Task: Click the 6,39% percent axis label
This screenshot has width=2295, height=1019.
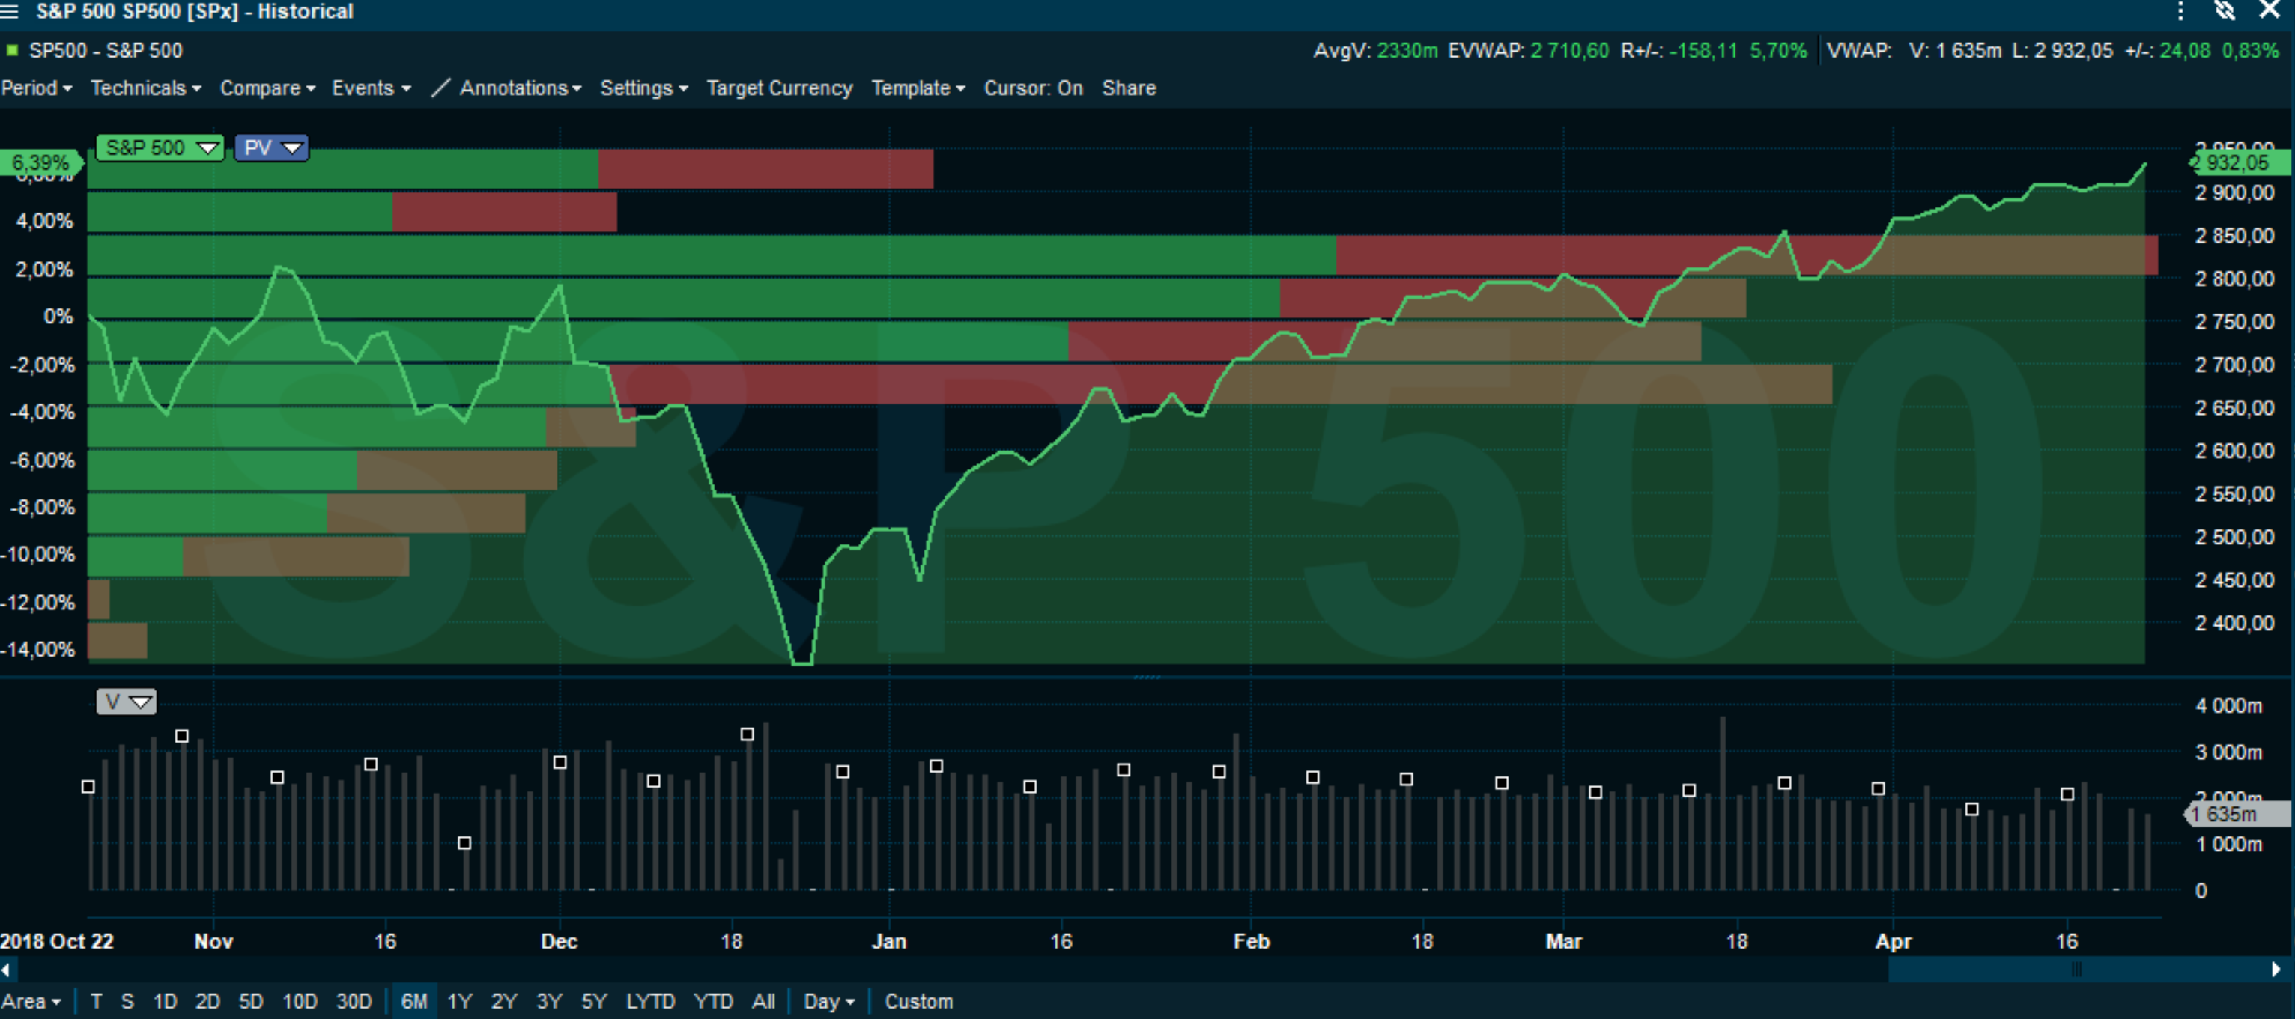Action: click(x=41, y=163)
